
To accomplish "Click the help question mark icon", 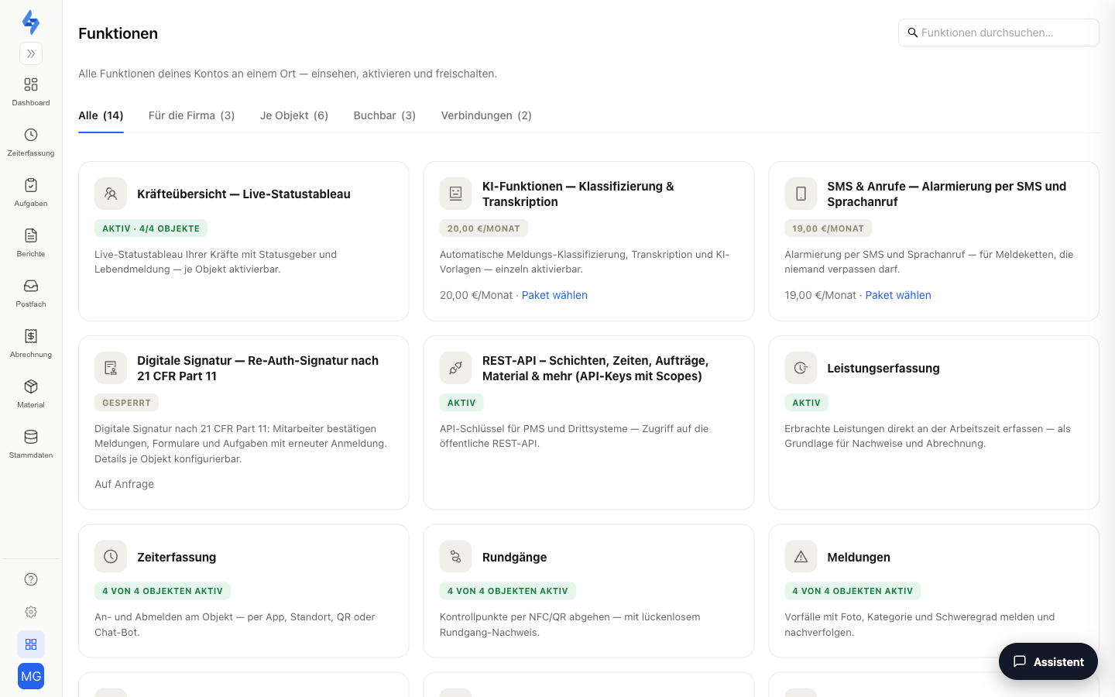I will click(31, 579).
